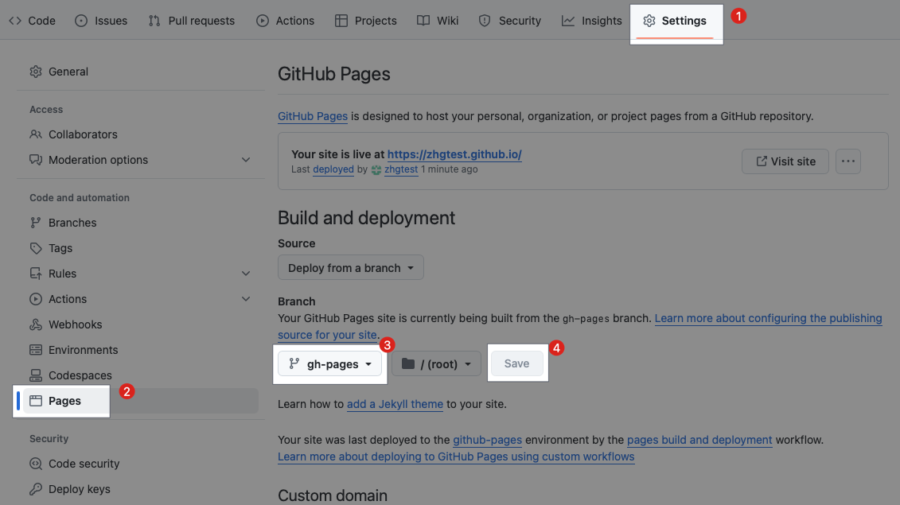Screen dimensions: 900x505
Task: Switch to the Actions tab
Action: tap(286, 21)
